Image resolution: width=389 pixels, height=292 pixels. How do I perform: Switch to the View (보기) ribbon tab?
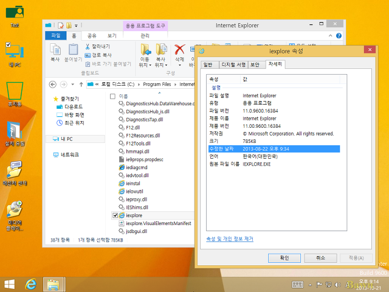point(112,36)
